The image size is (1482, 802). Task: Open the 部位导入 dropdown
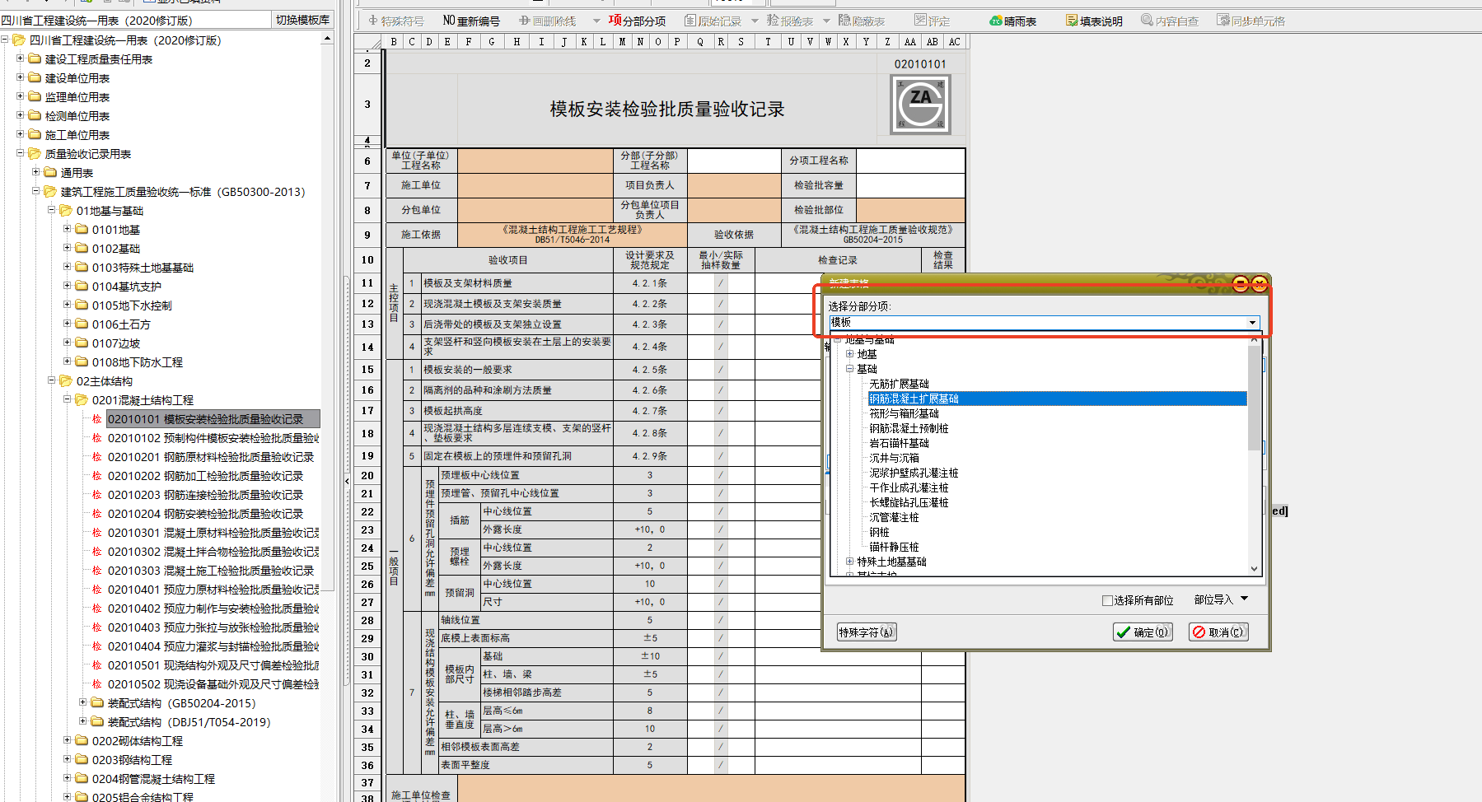coord(1221,599)
